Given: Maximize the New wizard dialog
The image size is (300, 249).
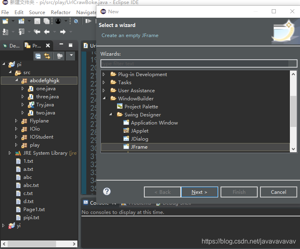Looking at the screenshot, I should click(x=274, y=11).
